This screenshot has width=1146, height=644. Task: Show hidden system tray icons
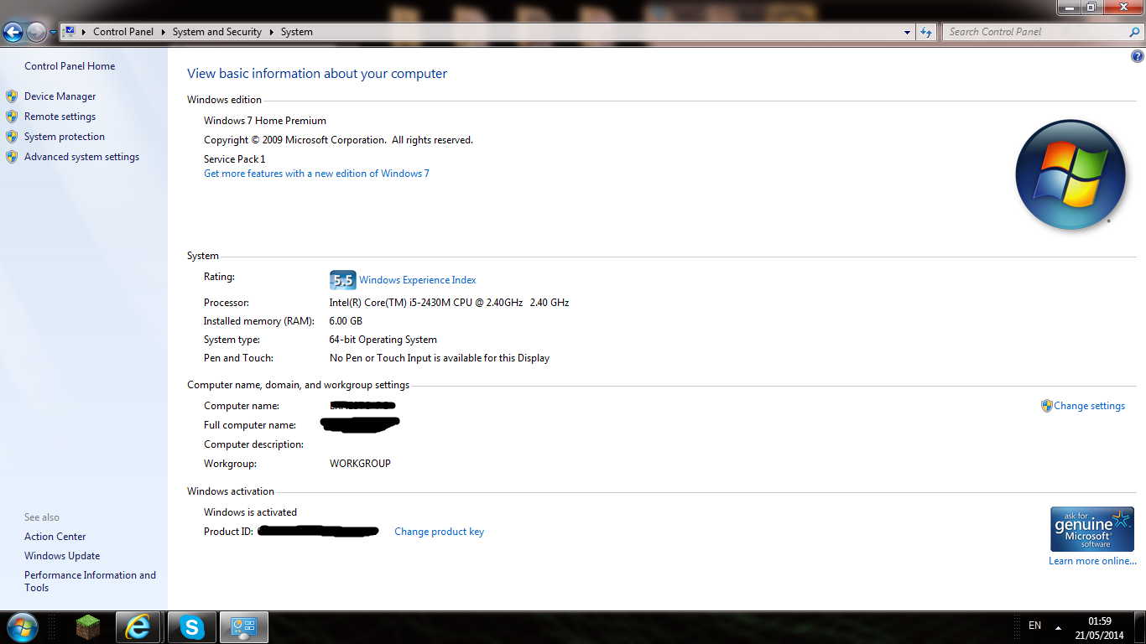1057,626
